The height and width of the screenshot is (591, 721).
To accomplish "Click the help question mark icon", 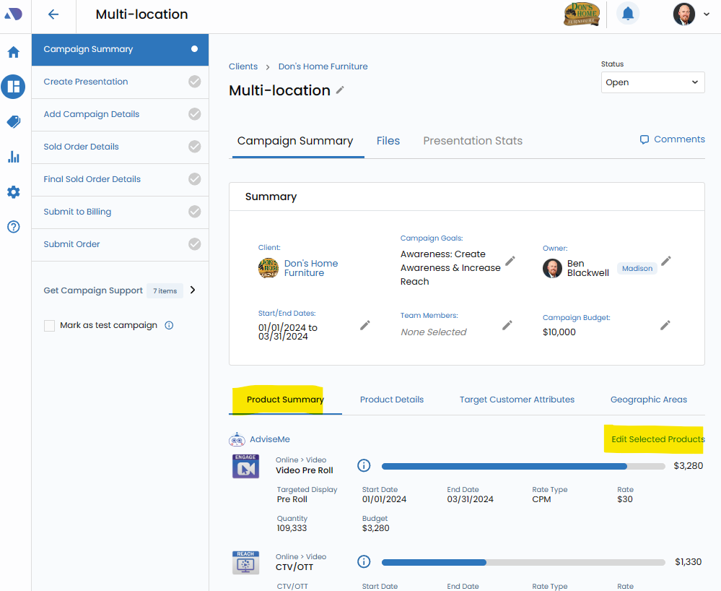I will tap(13, 227).
